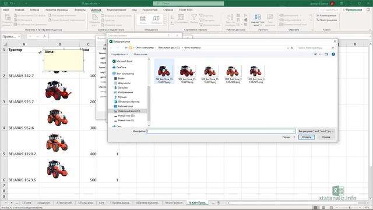Switch to the Power Pivot ribbon tab
The width and height of the screenshot is (373, 210).
pos(186,10)
